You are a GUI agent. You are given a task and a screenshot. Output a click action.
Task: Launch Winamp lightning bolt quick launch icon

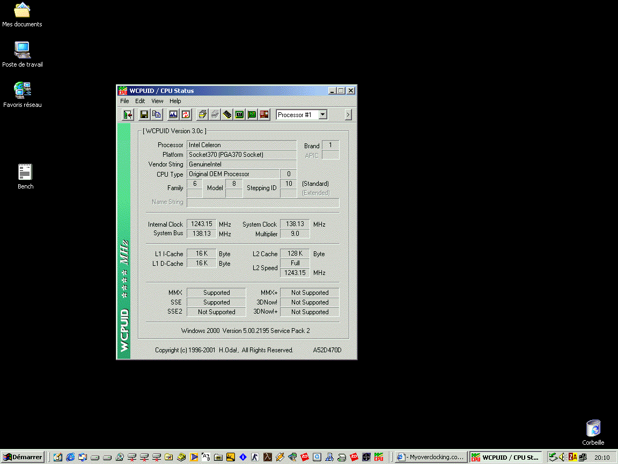pyautogui.click(x=280, y=458)
